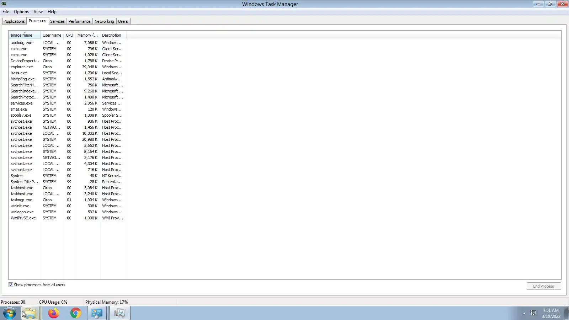
Task: Select explorer.exe process row
Action: 68,67
